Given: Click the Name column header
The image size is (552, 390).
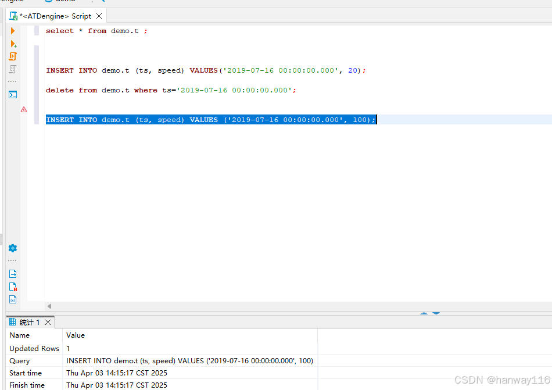Looking at the screenshot, I should (20, 335).
